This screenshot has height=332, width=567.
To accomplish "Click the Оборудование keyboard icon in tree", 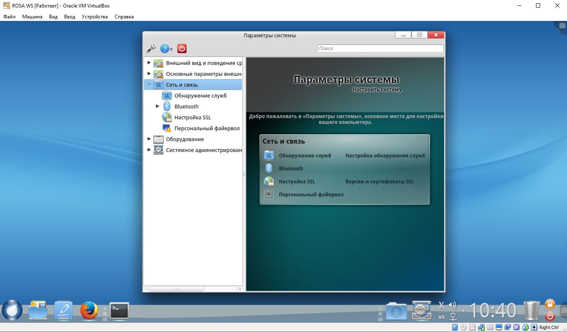I will 159,139.
